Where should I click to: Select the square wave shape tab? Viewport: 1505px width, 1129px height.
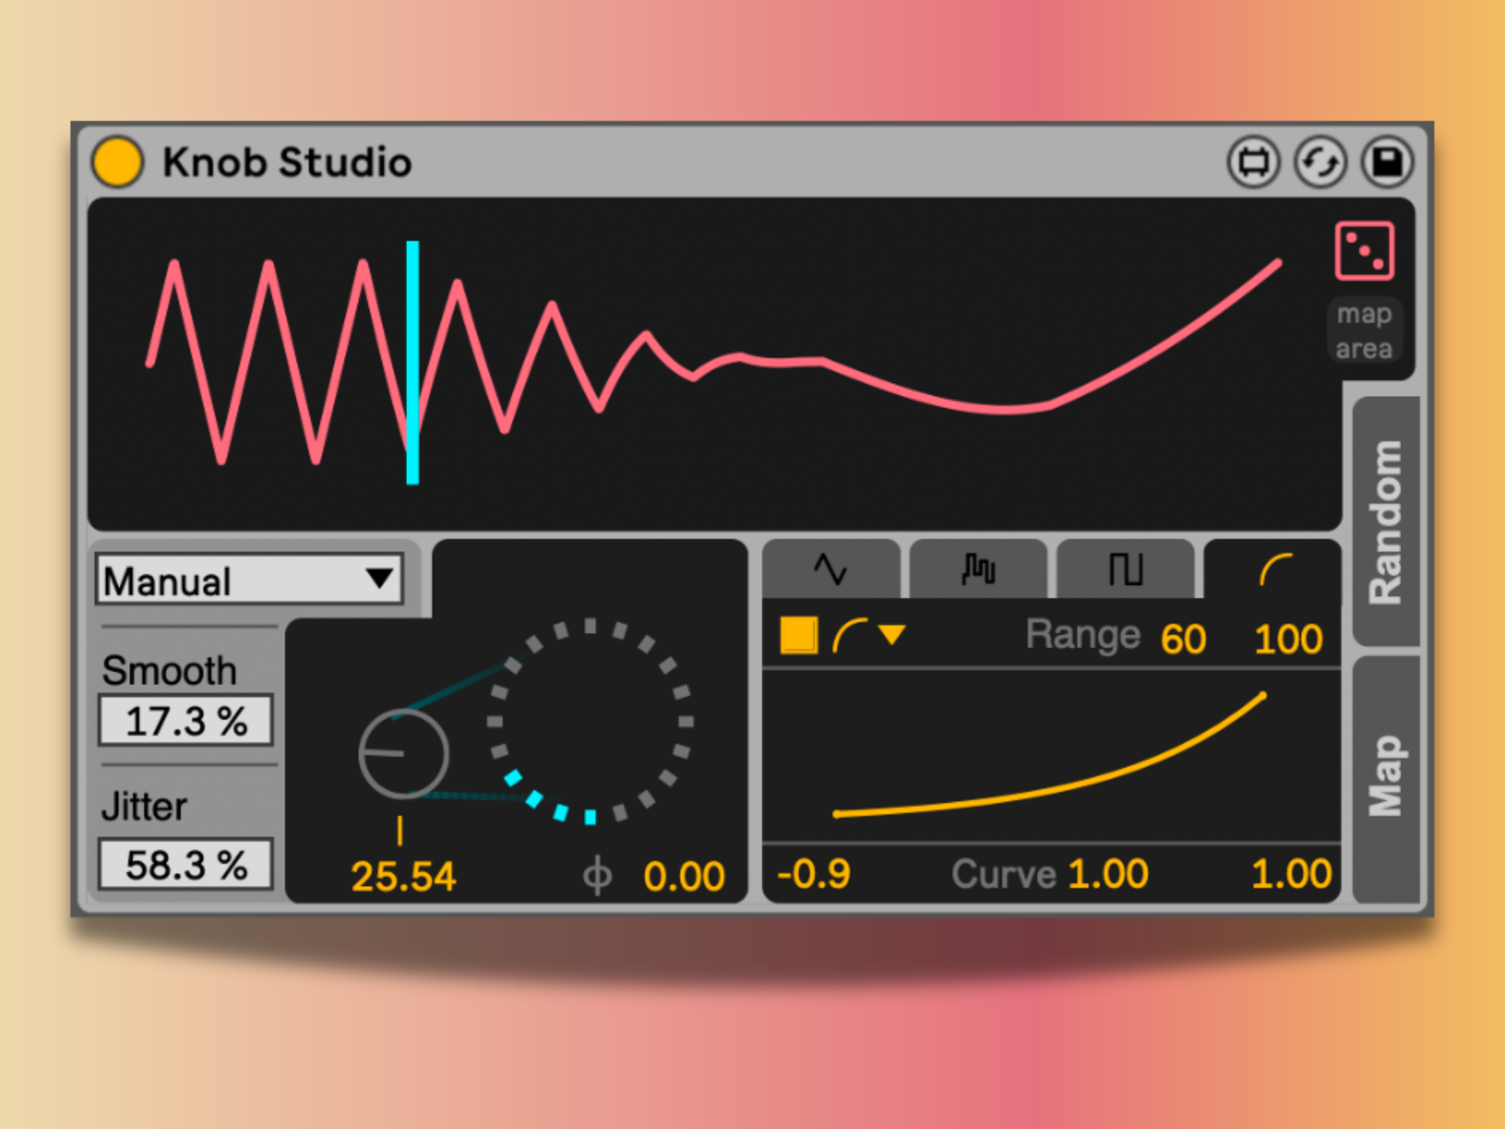[x=1126, y=569]
